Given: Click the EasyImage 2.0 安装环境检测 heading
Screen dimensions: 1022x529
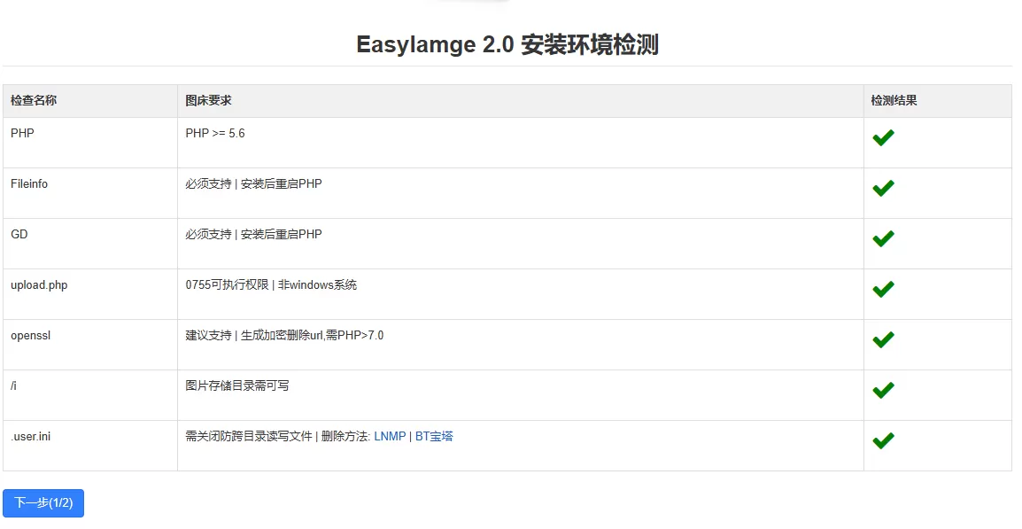Looking at the screenshot, I should point(507,44).
